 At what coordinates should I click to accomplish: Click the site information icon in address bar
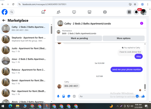[x=20, y=4]
